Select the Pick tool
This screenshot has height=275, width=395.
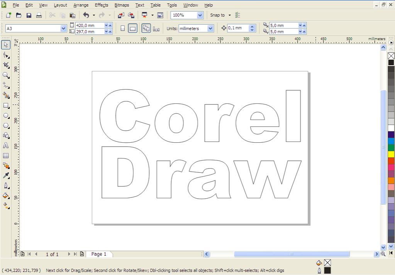(x=6, y=45)
